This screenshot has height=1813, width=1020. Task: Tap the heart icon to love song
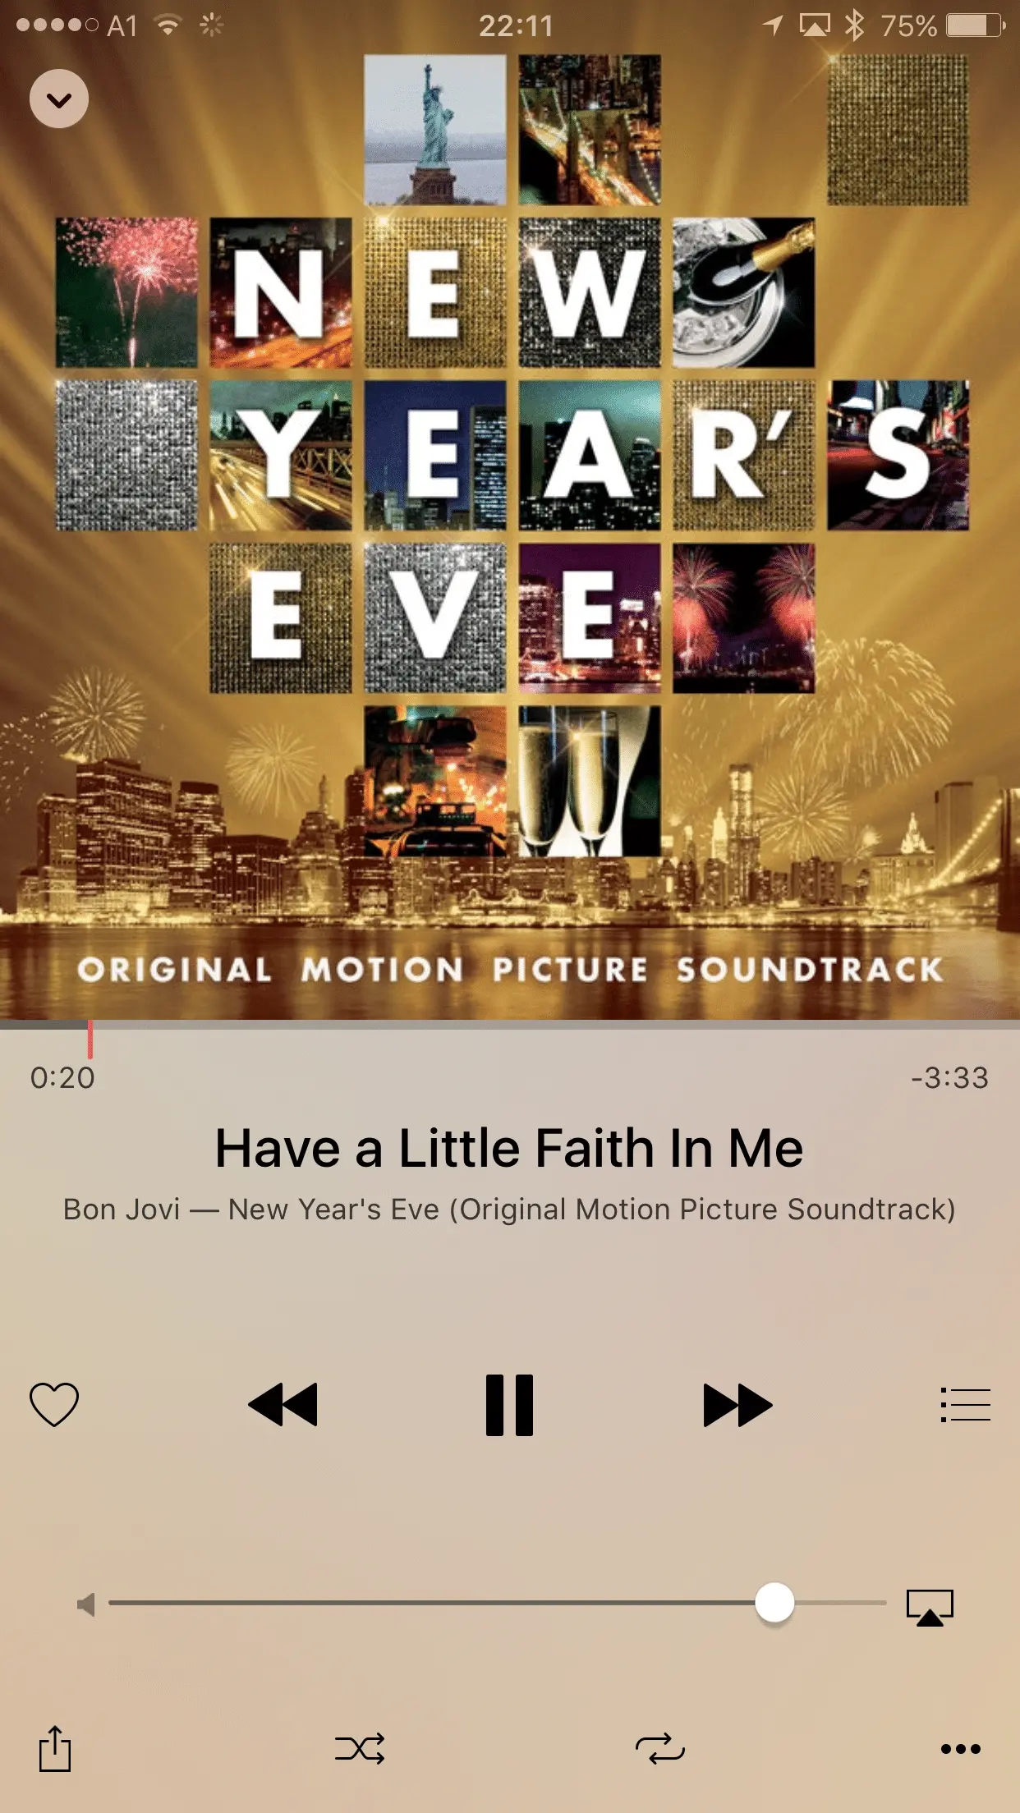pos(54,1405)
